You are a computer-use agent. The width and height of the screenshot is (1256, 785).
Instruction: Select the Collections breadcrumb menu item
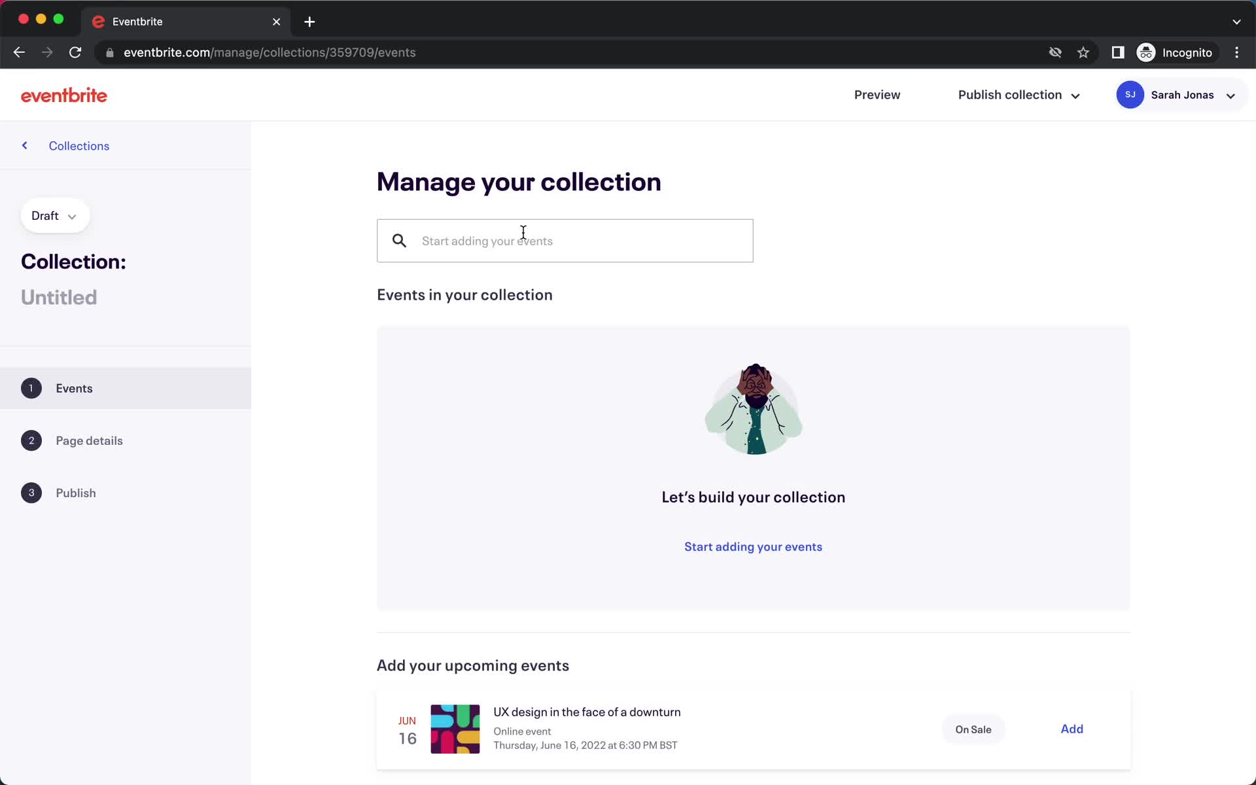80,146
